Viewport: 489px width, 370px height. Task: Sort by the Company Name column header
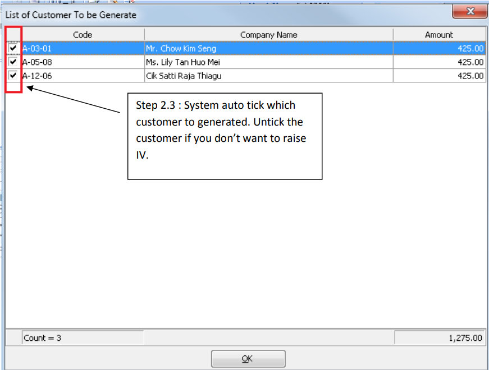tap(268, 35)
